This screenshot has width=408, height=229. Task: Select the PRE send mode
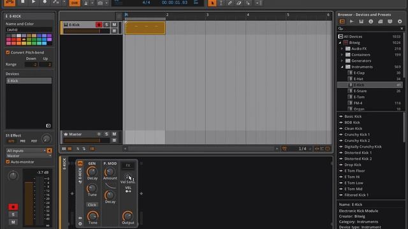point(23,141)
